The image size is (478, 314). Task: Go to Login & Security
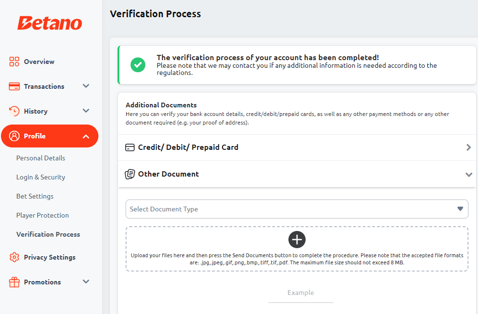click(41, 177)
